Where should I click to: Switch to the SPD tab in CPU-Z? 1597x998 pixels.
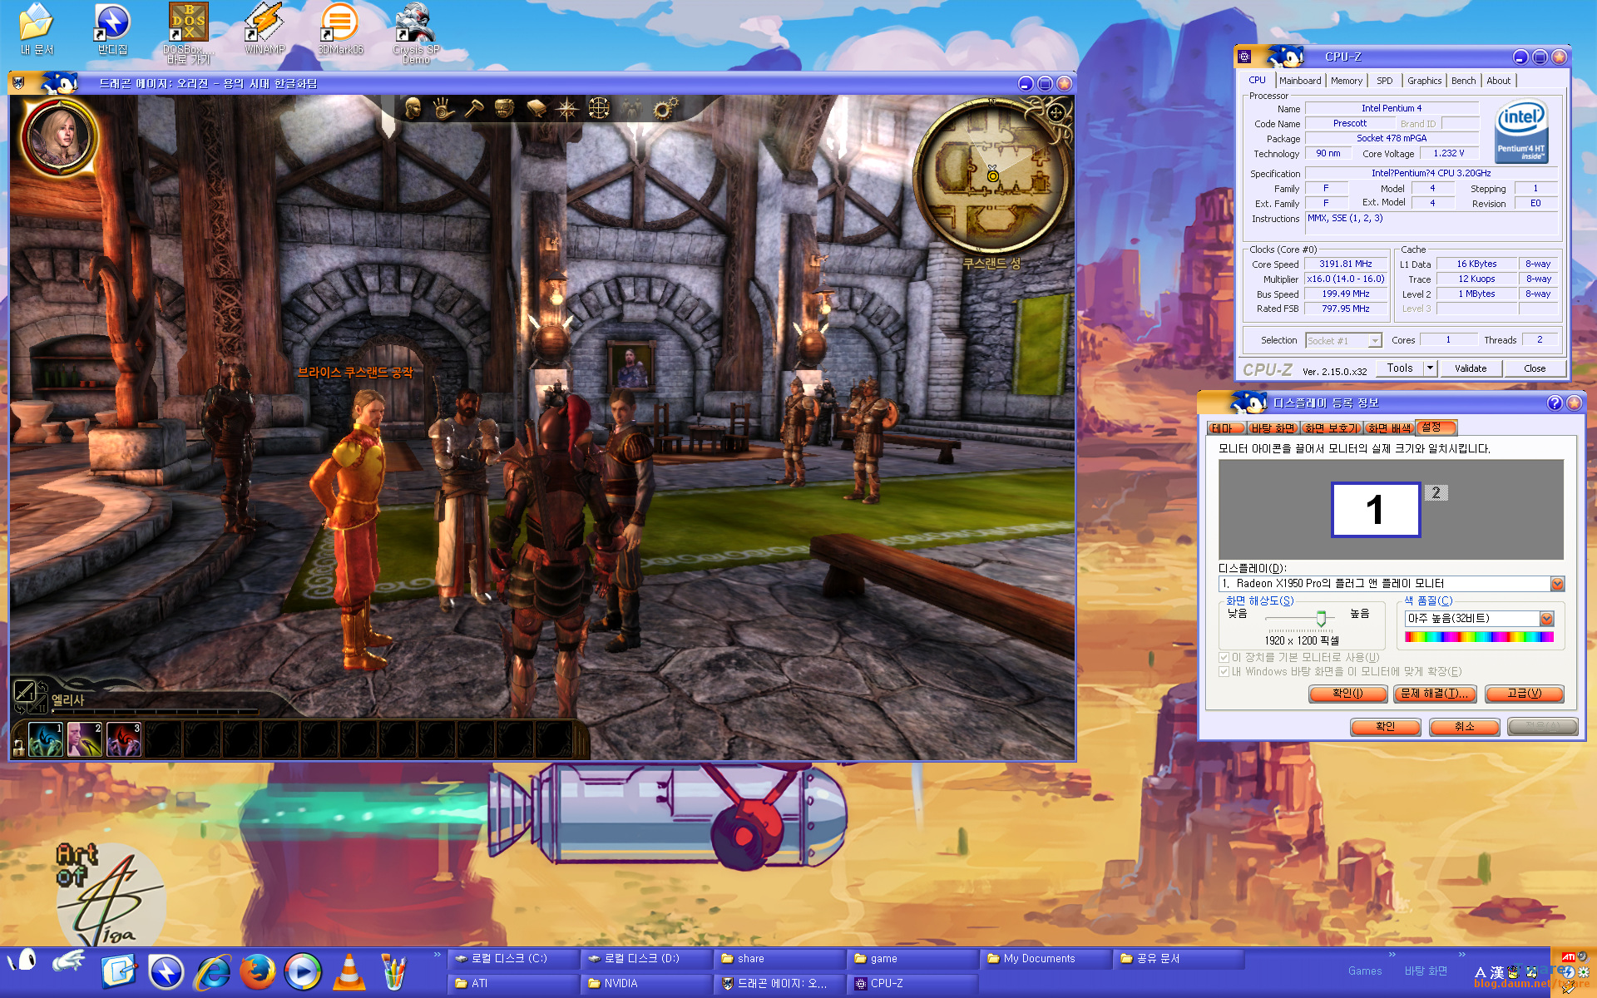(1384, 81)
